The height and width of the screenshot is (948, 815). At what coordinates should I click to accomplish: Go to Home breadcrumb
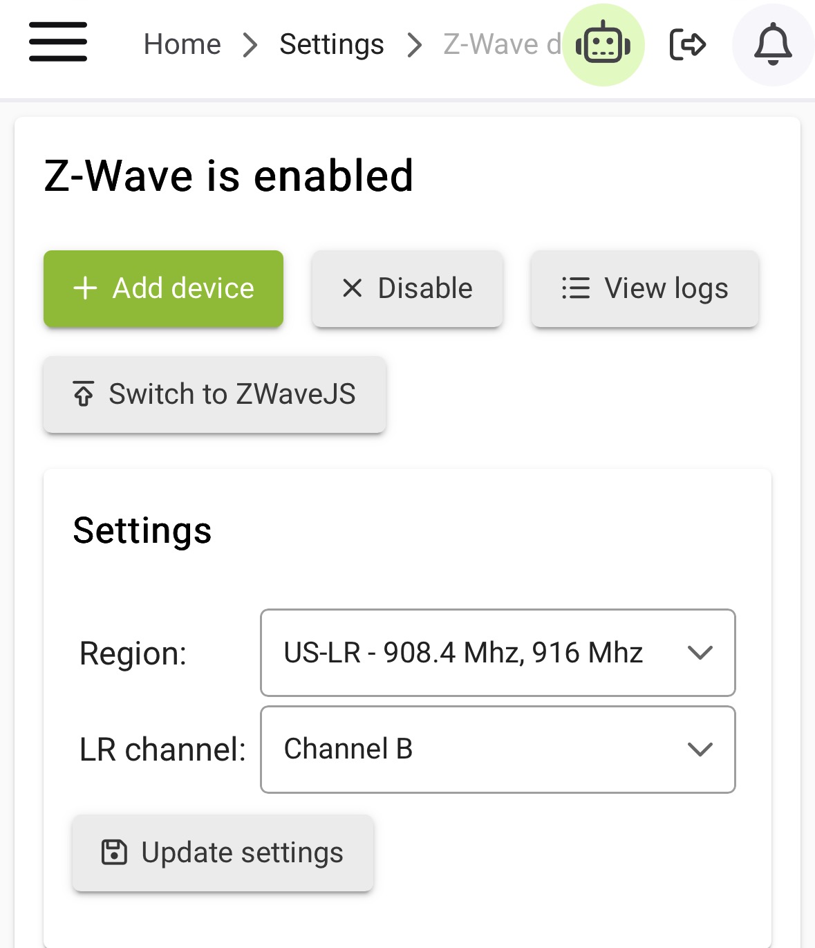(x=182, y=45)
